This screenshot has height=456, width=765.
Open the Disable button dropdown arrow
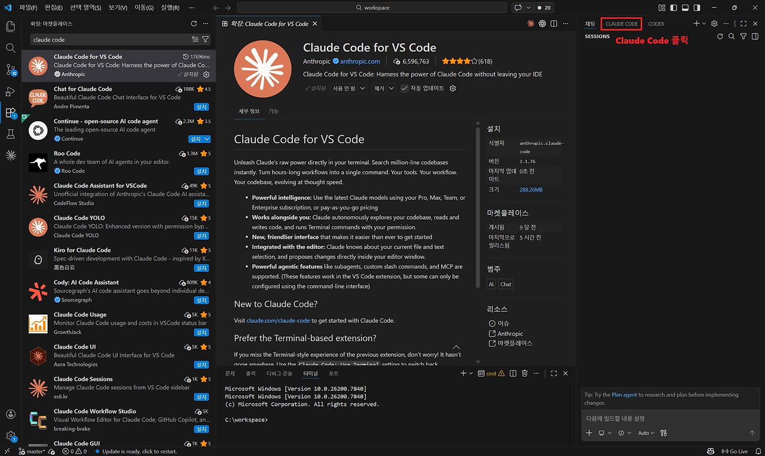pyautogui.click(x=362, y=88)
